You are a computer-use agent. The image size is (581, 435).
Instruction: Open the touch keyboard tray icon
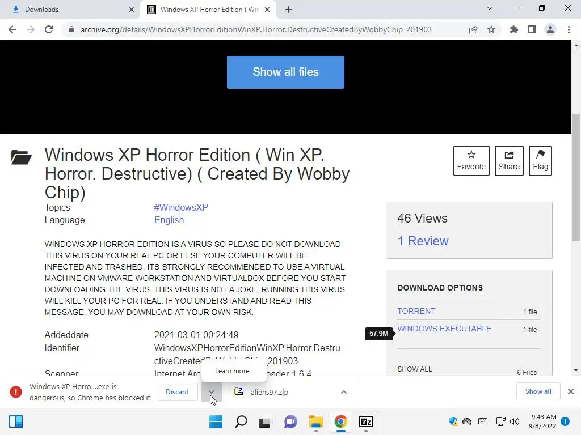pyautogui.click(x=483, y=421)
